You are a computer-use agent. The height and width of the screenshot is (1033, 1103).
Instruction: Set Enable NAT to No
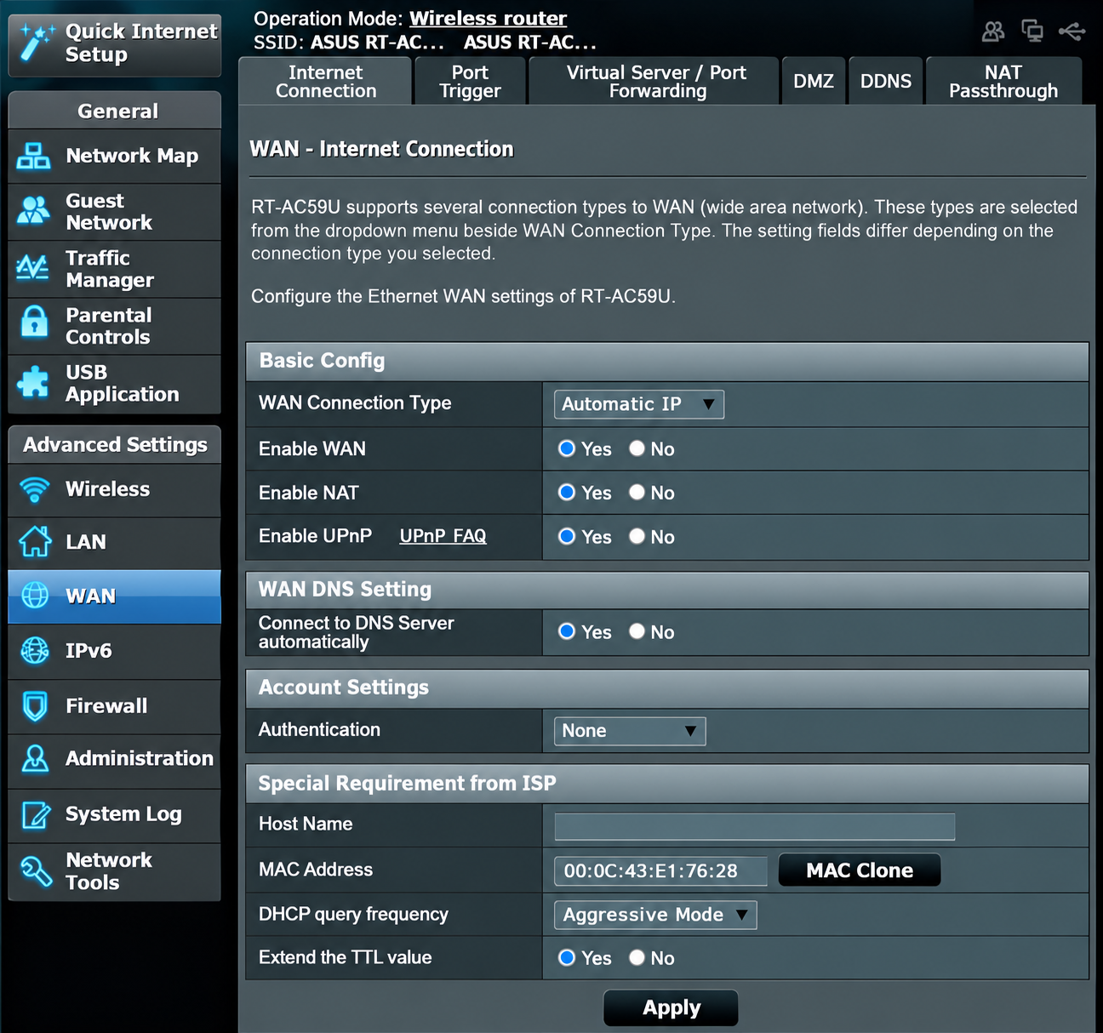click(x=637, y=492)
